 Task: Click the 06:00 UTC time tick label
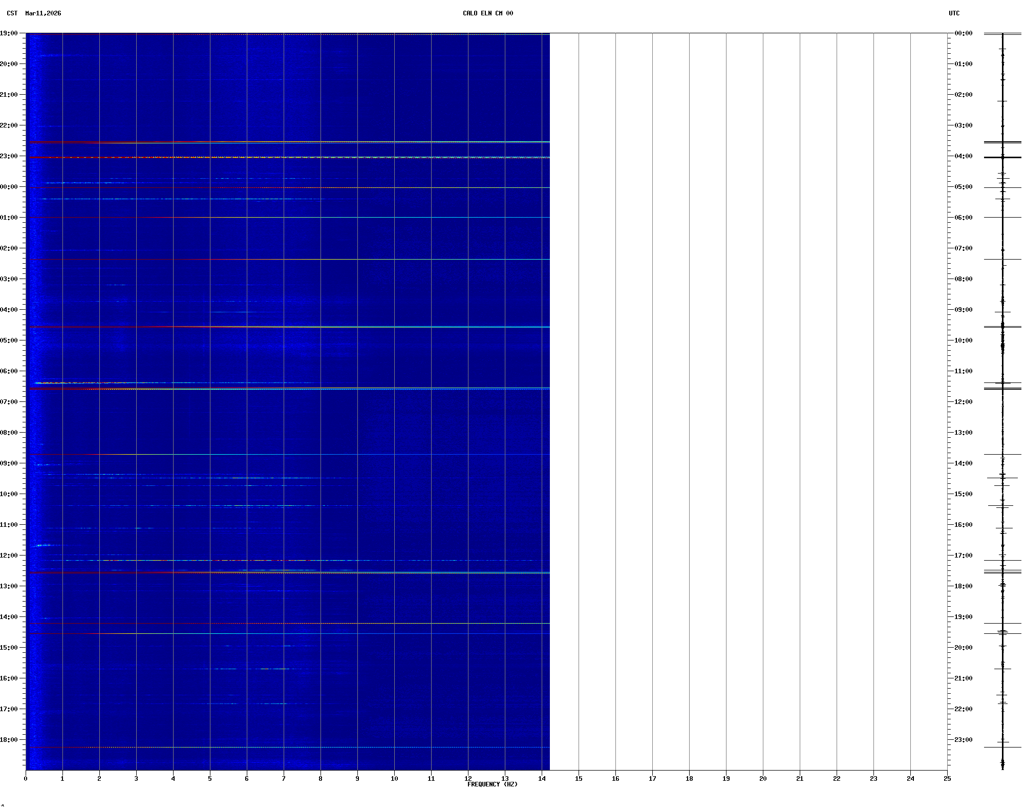(x=963, y=218)
